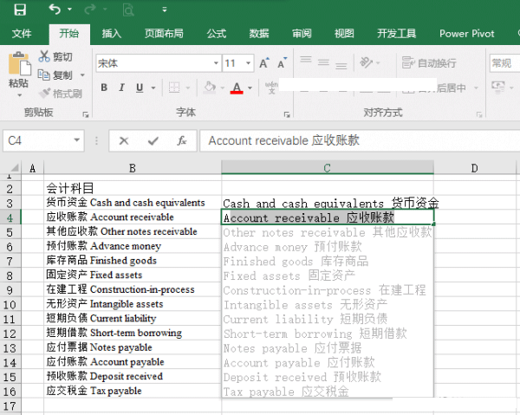Click cell with 会计科目
This screenshot has width=520, height=415.
coord(133,188)
